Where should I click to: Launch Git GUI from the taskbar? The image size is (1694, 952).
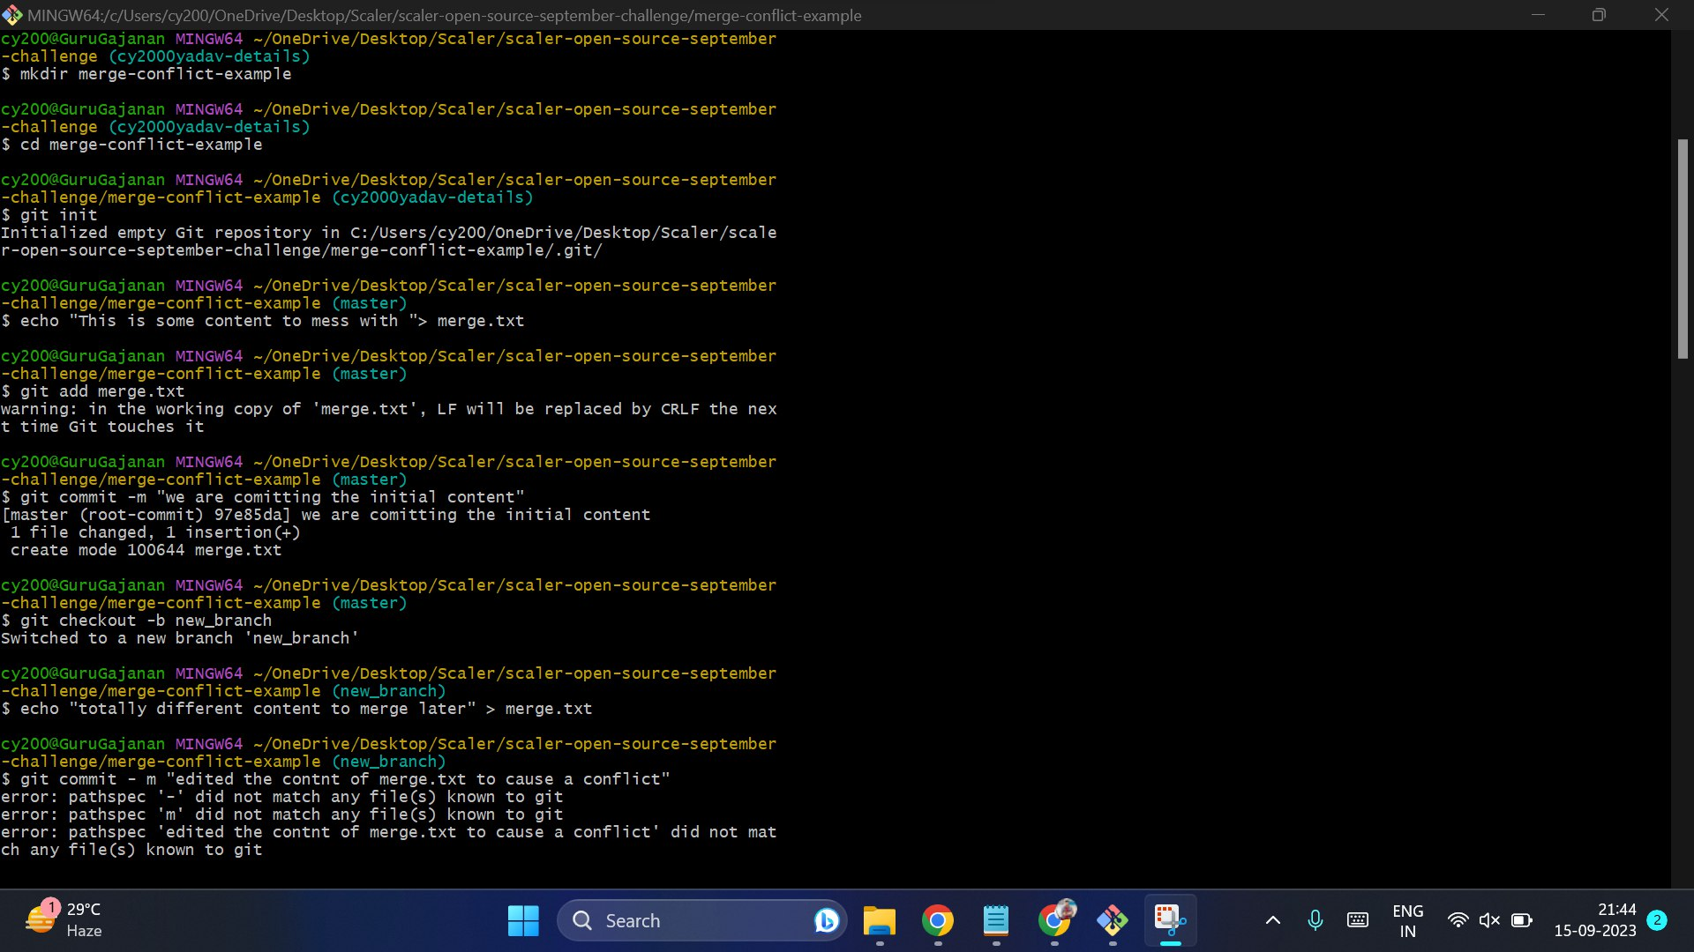pyautogui.click(x=1113, y=919)
